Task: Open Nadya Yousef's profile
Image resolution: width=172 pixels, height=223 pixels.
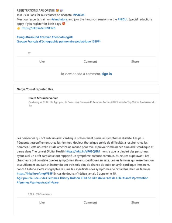Action: click(26, 89)
